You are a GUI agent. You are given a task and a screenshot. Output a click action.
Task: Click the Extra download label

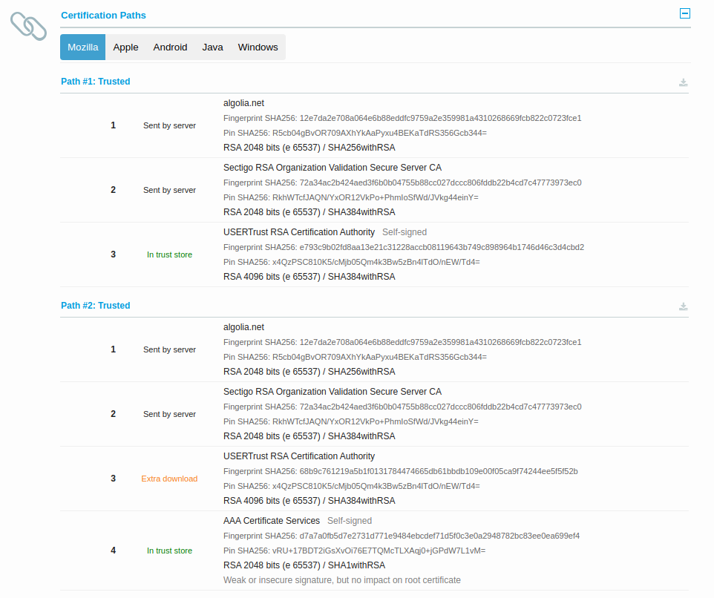click(169, 479)
